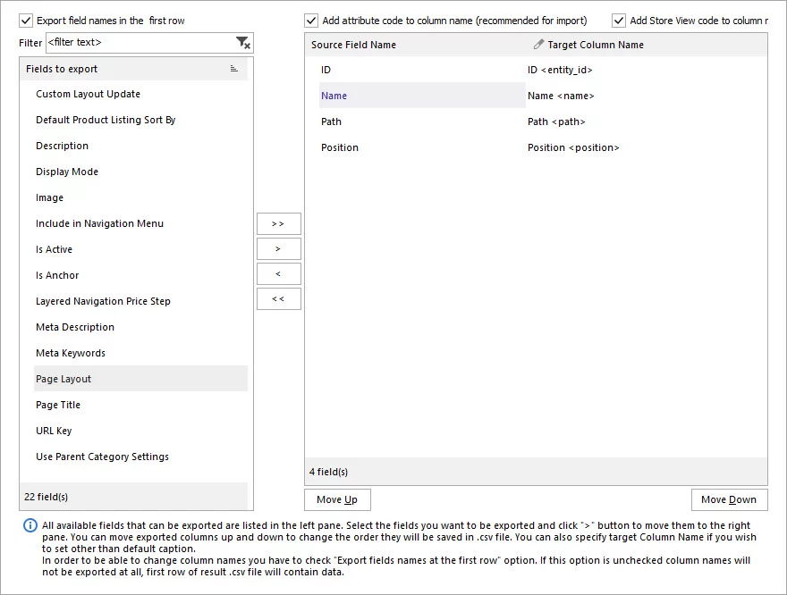This screenshot has height=595, width=787.
Task: Select the Is Active field
Action: pos(140,249)
